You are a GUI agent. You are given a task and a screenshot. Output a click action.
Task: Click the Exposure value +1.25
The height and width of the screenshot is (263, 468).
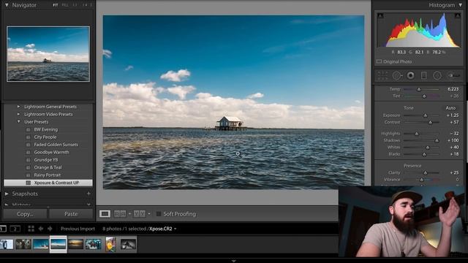[453, 115]
